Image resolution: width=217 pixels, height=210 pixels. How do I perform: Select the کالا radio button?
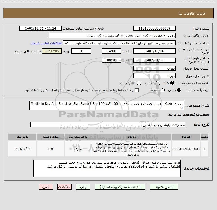tap(172, 83)
